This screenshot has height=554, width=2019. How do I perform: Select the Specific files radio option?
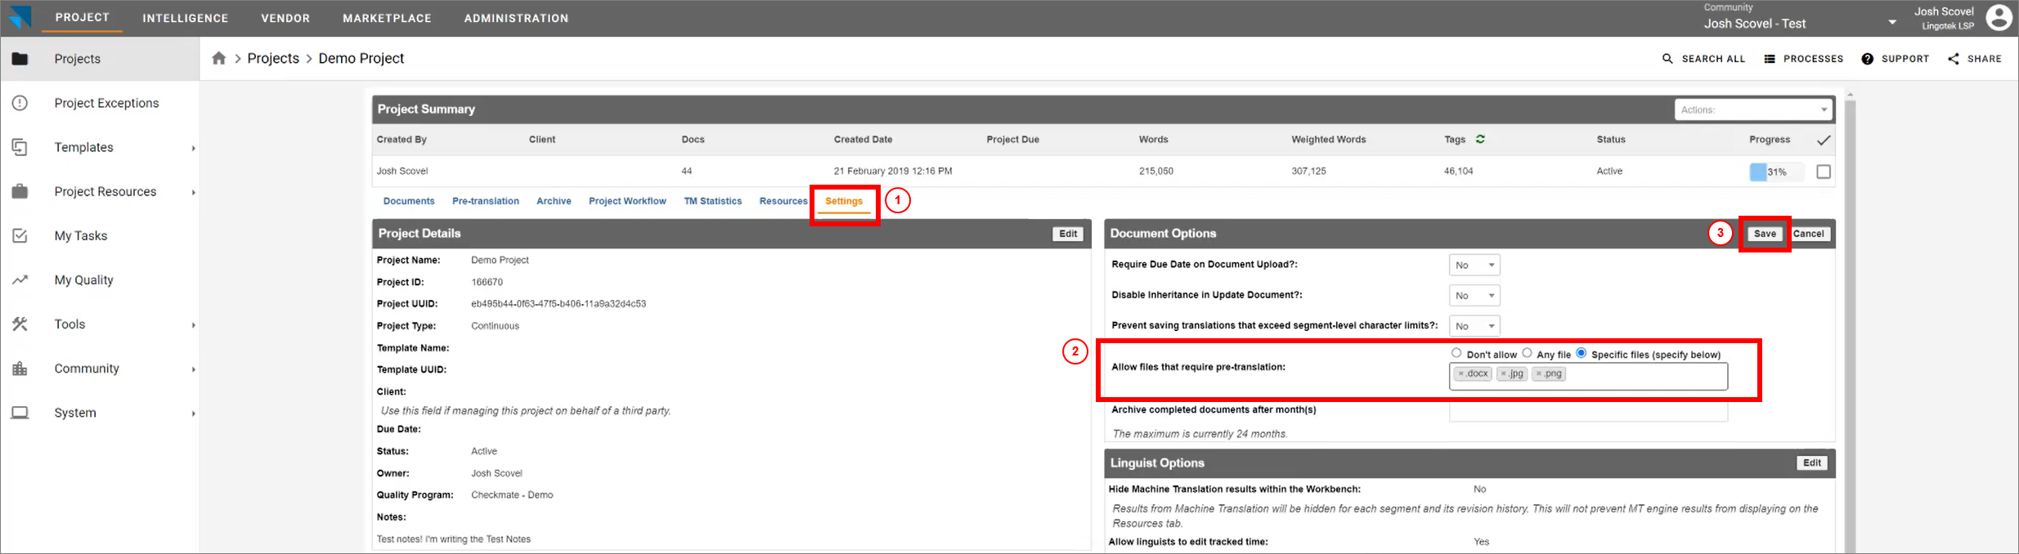tap(1582, 353)
